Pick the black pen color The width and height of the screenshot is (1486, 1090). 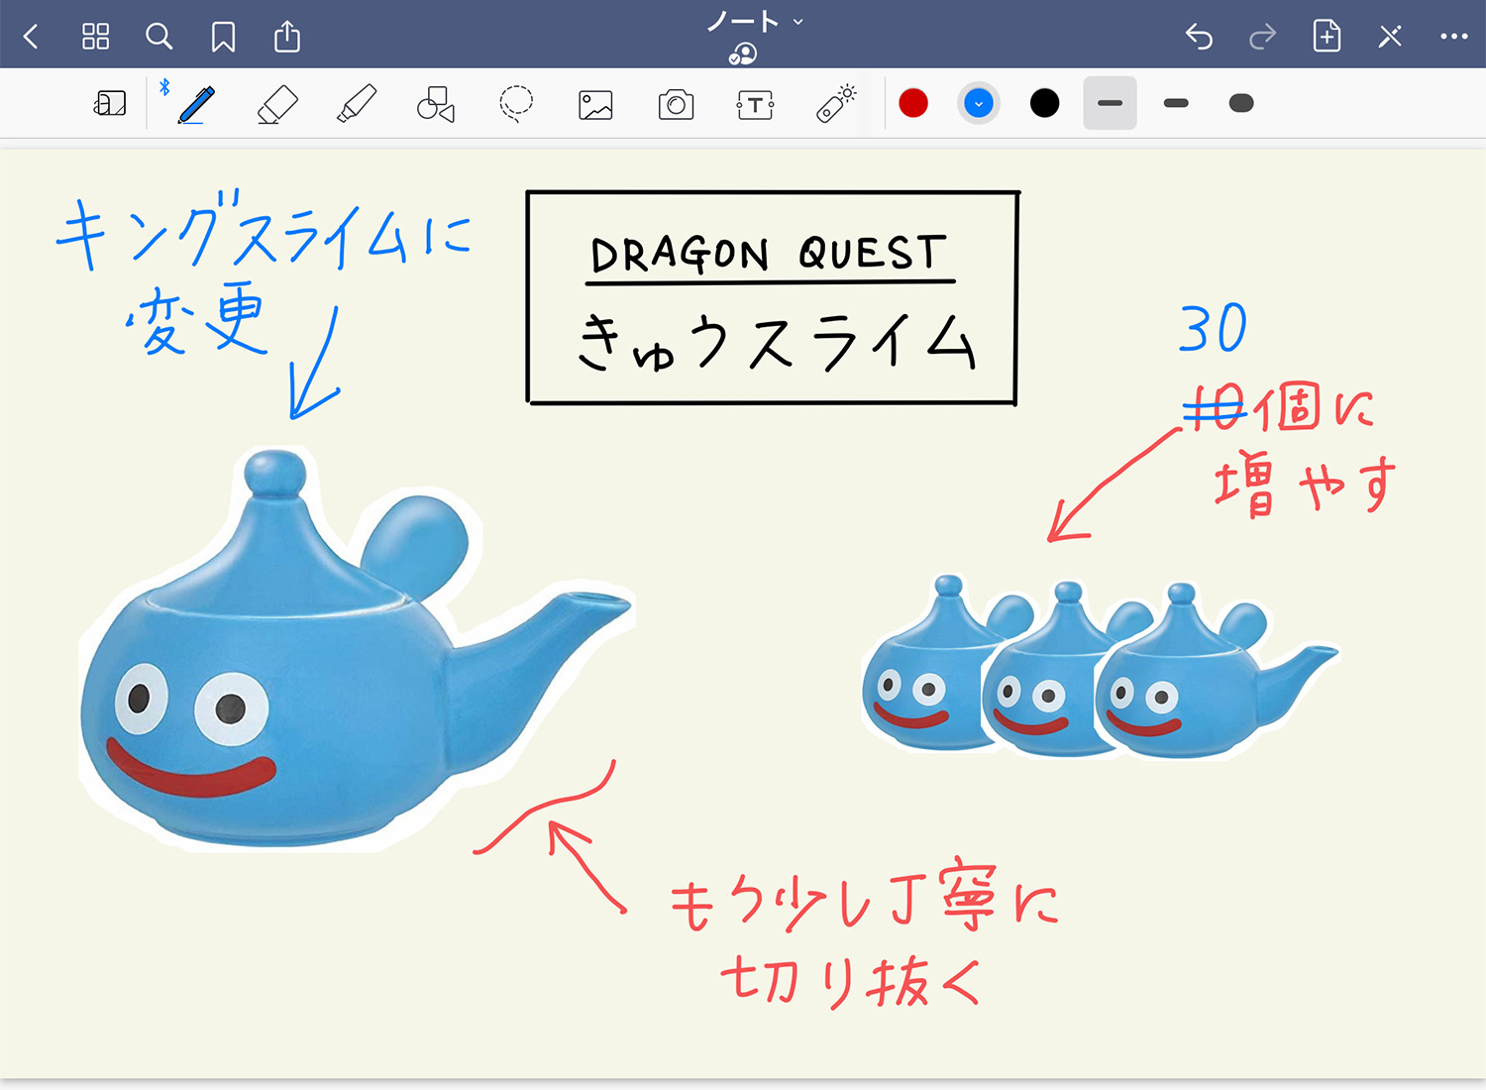[x=1044, y=103]
